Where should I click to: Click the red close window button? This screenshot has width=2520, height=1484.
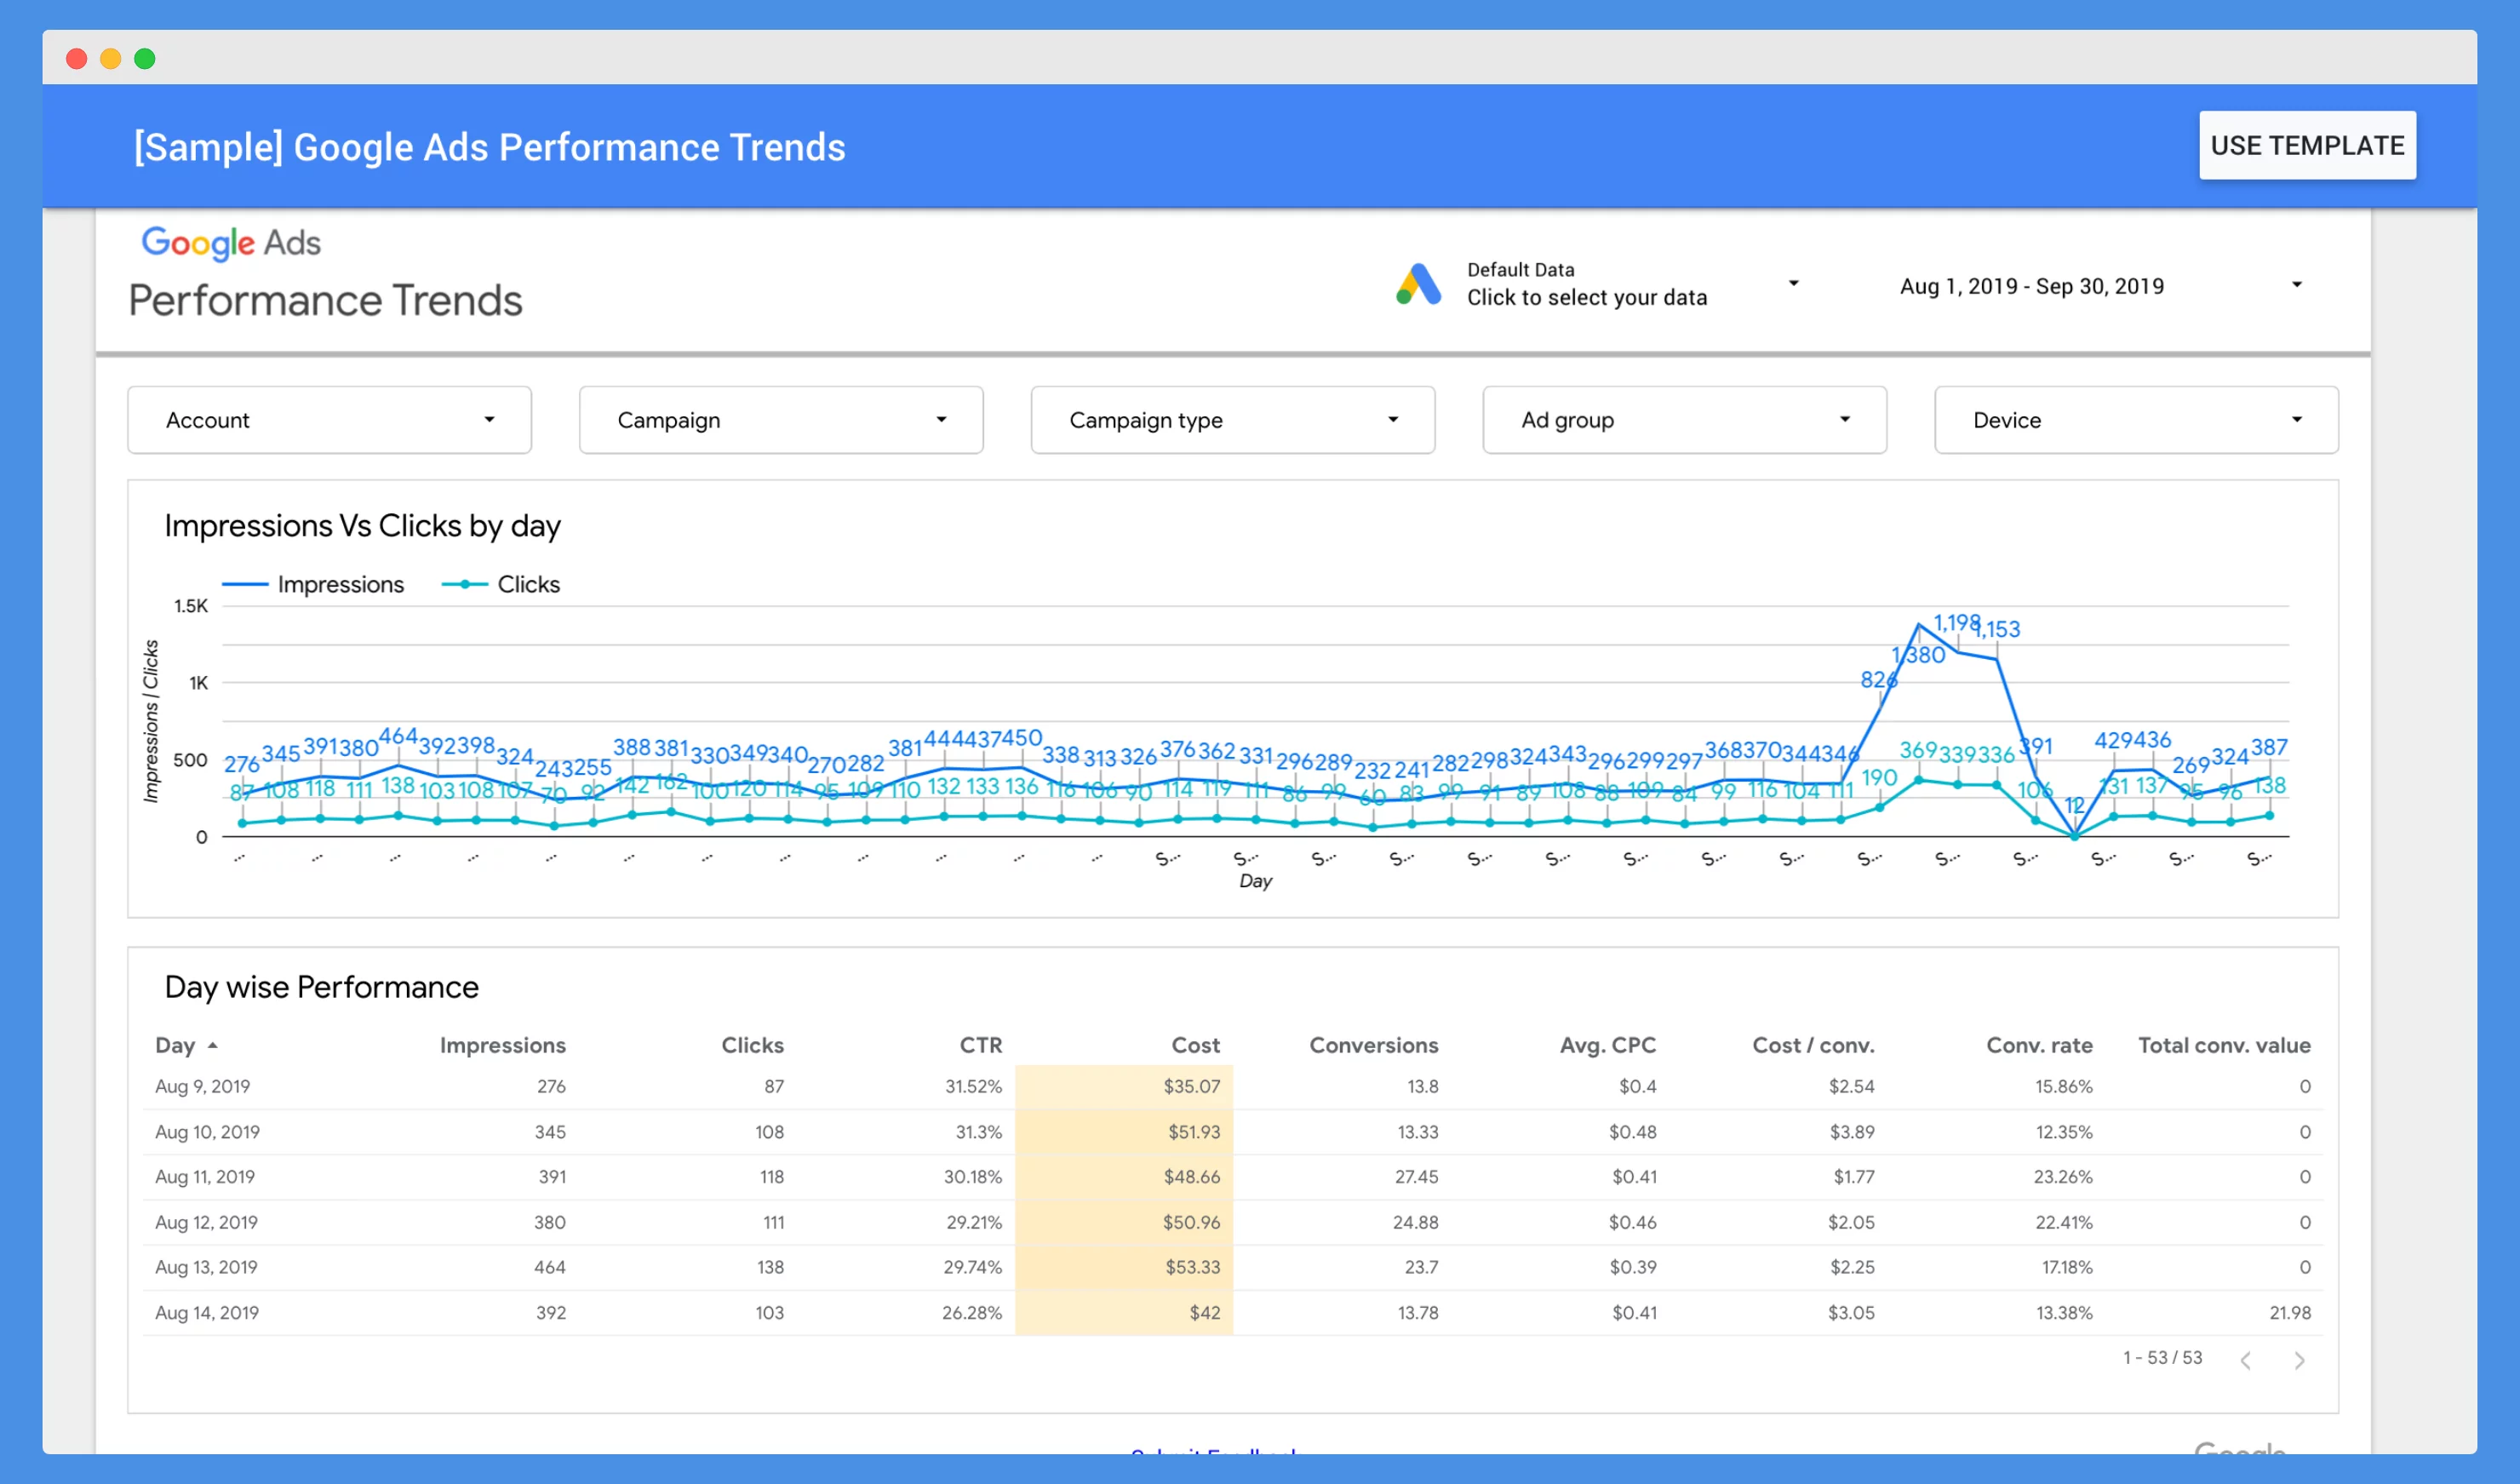click(x=76, y=59)
